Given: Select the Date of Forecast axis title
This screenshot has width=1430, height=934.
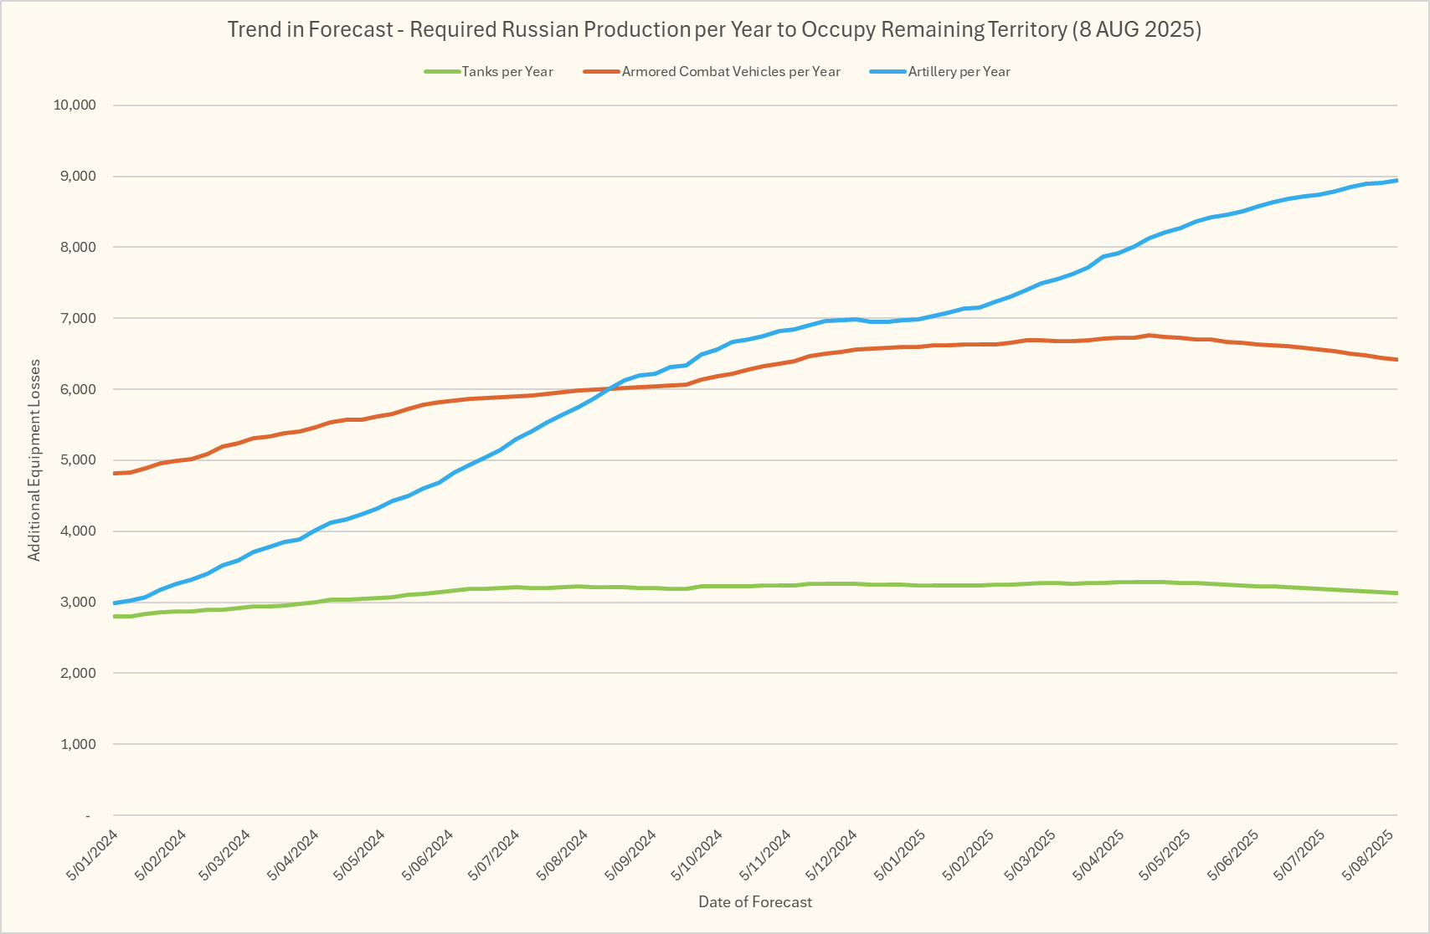Looking at the screenshot, I should (x=755, y=902).
